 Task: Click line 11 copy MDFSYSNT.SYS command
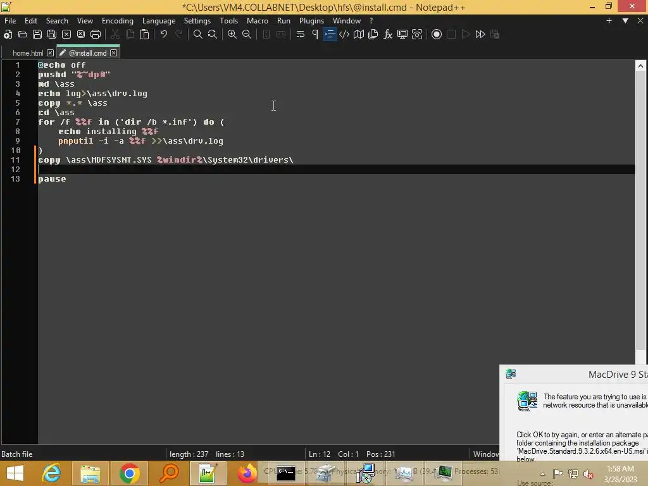(x=165, y=160)
